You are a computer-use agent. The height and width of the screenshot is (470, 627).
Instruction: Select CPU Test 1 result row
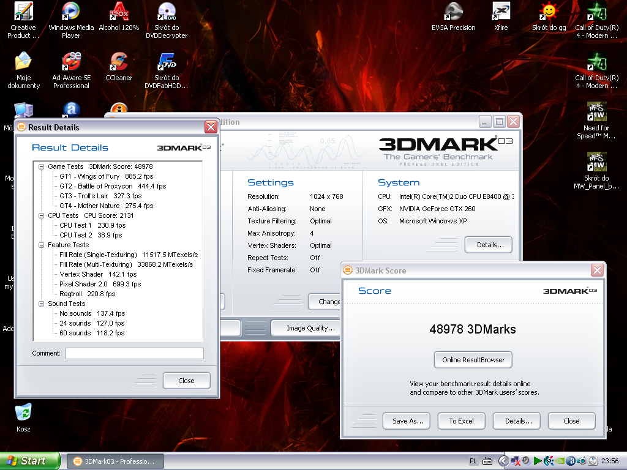92,225
